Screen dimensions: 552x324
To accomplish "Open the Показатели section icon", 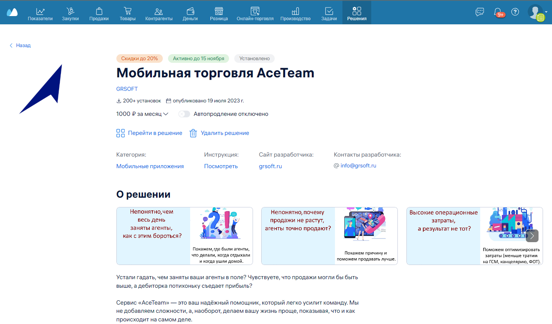I will [x=40, y=11].
